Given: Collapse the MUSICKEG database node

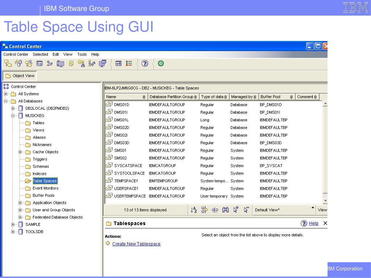Looking at the screenshot, I should 13,115.
